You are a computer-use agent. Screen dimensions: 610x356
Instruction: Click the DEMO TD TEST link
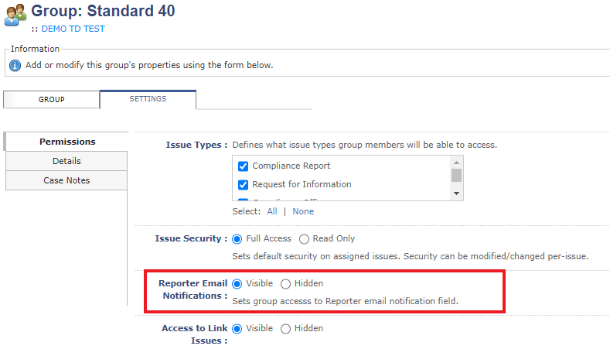73,29
